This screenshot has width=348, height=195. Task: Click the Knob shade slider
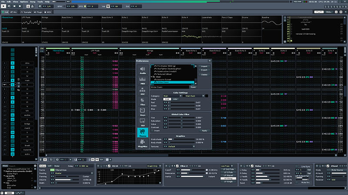click(181, 139)
